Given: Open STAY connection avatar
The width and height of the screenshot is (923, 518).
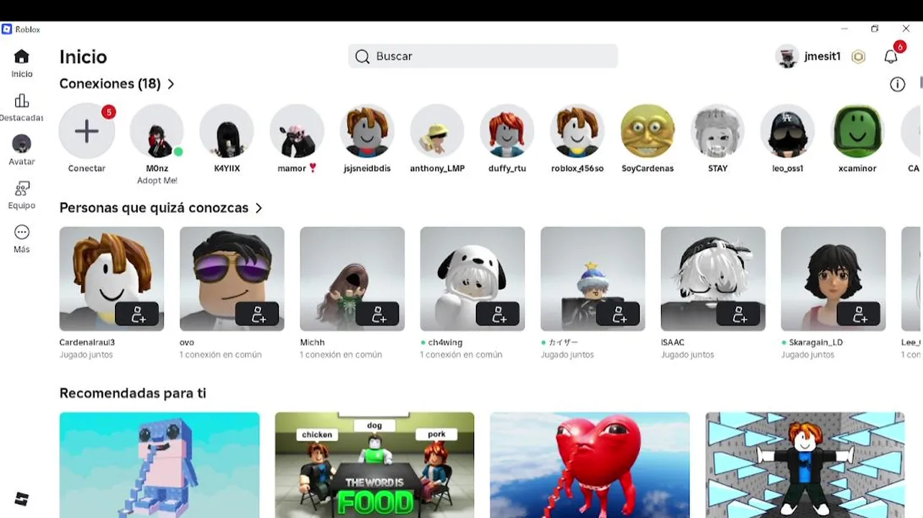Looking at the screenshot, I should [717, 131].
